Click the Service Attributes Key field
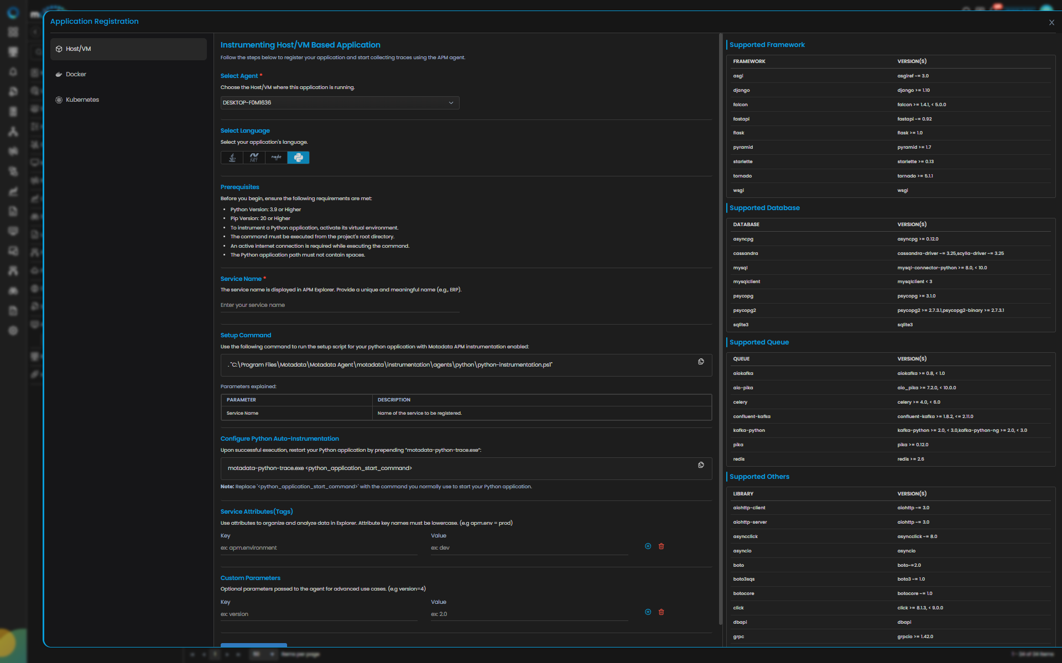The height and width of the screenshot is (663, 1062). tap(319, 548)
